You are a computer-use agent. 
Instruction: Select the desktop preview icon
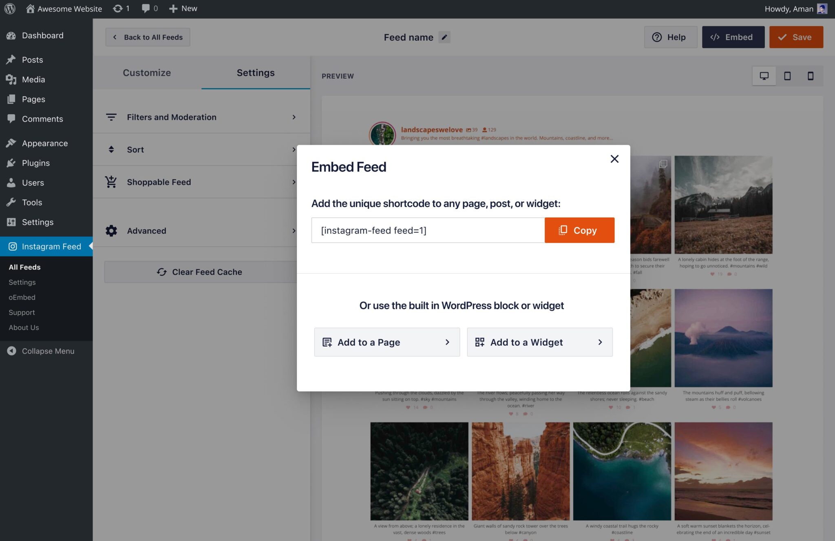point(764,76)
